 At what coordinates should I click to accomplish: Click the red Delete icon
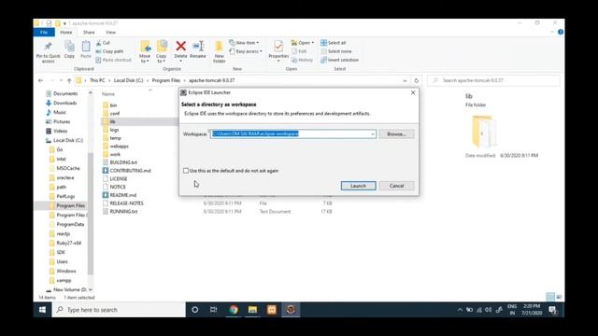[x=180, y=46]
